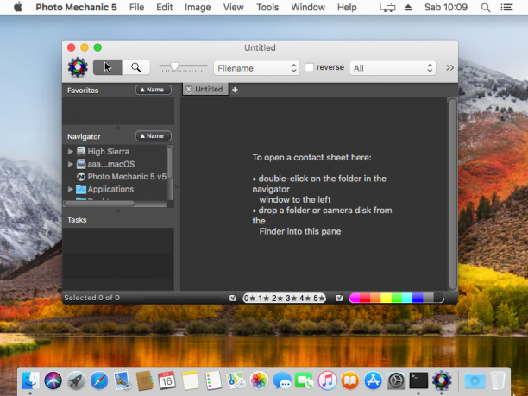Click the Photo Mechanic logo in toolbar
Screen dimensions: 528x396
tap(78, 67)
